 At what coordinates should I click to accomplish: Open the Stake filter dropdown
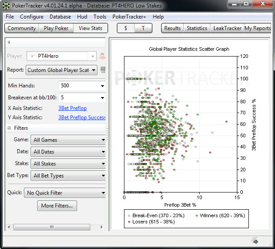point(68,163)
